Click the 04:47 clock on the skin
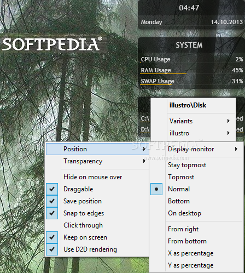The height and width of the screenshot is (273, 245). (189, 8)
